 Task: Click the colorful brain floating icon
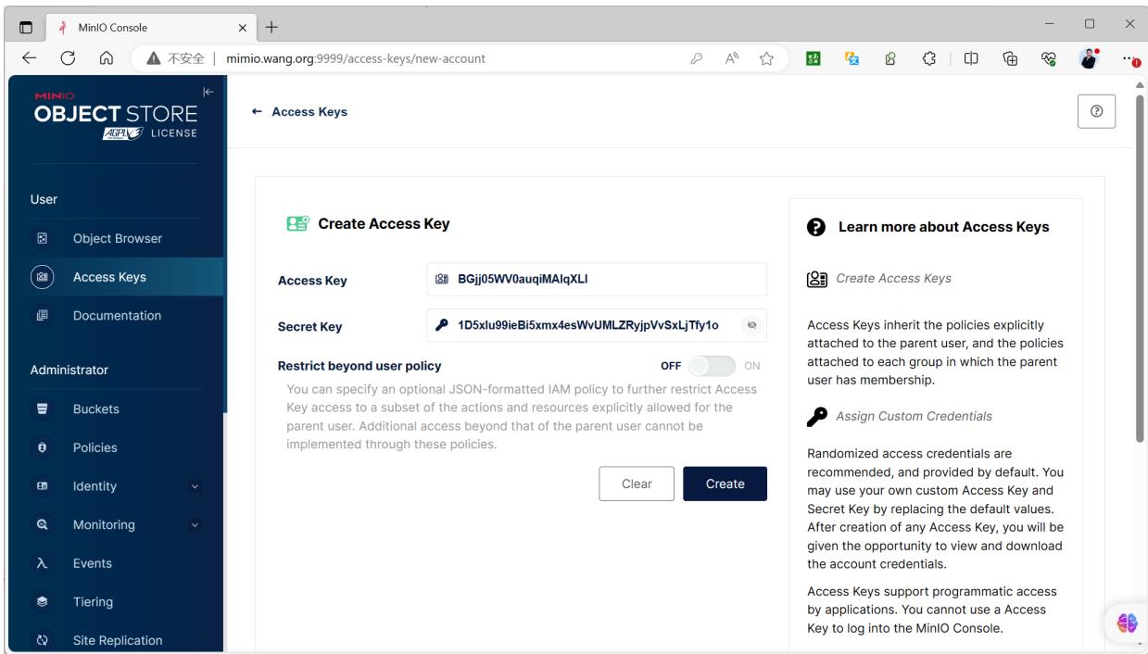pyautogui.click(x=1129, y=623)
